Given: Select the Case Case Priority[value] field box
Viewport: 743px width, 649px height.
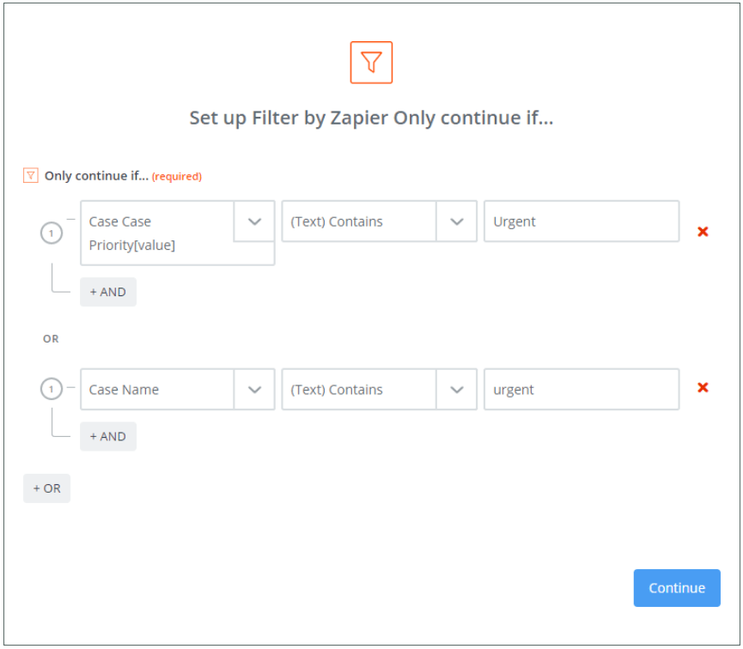Looking at the screenshot, I should click(157, 233).
